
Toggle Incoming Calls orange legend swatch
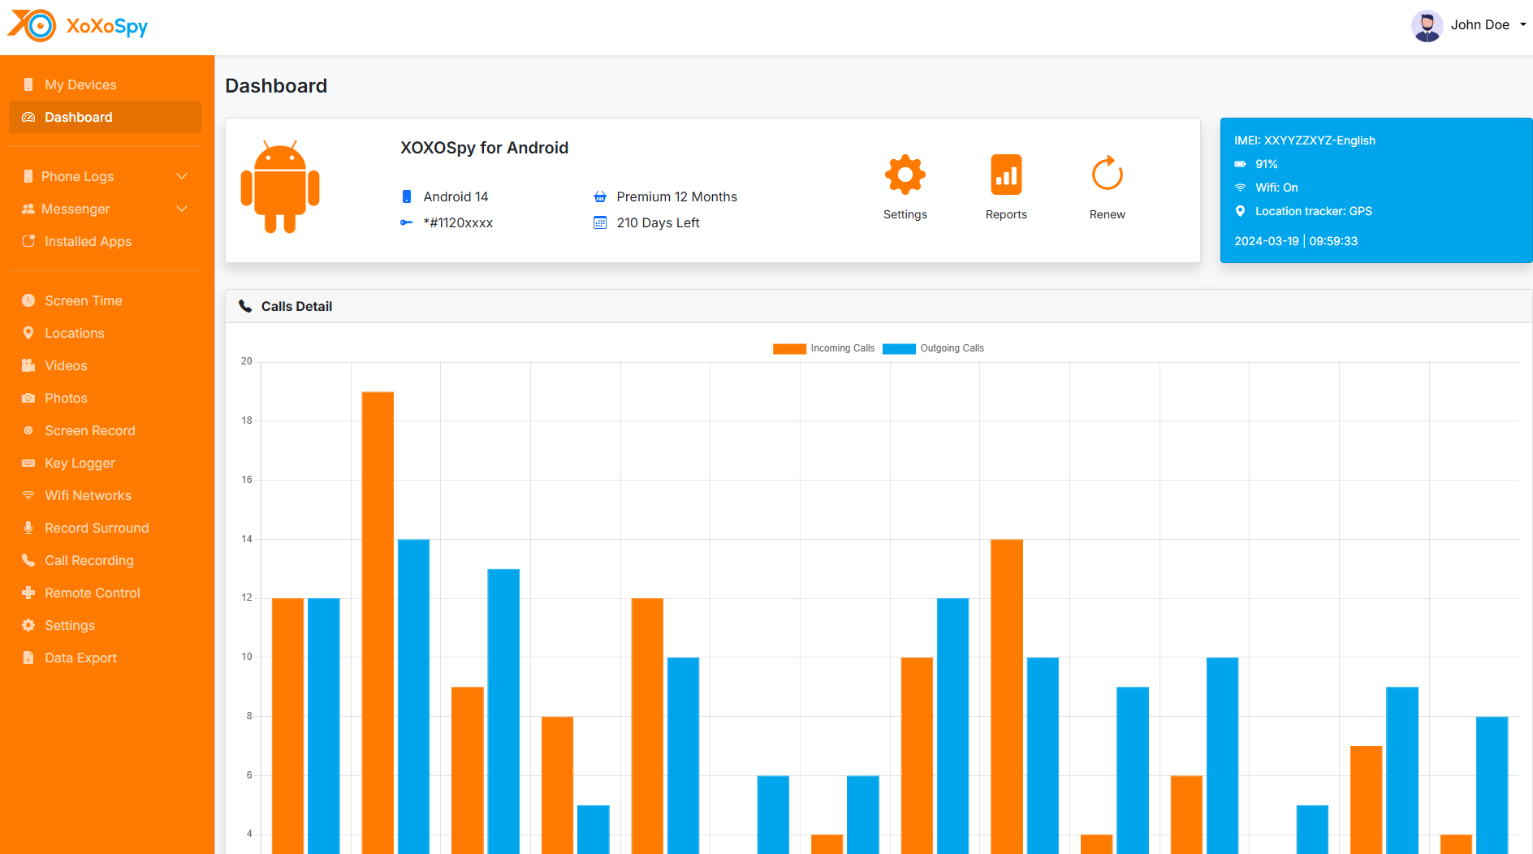(x=789, y=348)
